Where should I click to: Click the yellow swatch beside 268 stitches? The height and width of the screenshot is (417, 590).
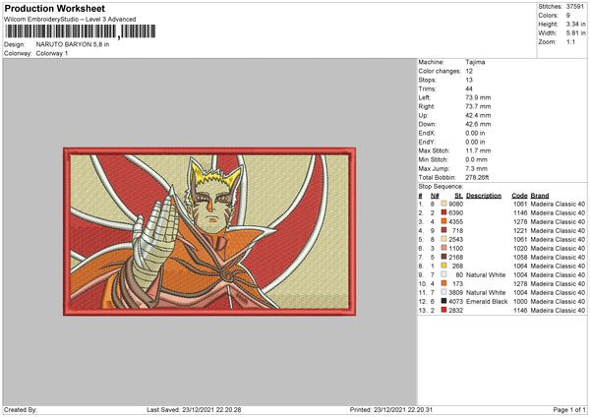tap(444, 266)
